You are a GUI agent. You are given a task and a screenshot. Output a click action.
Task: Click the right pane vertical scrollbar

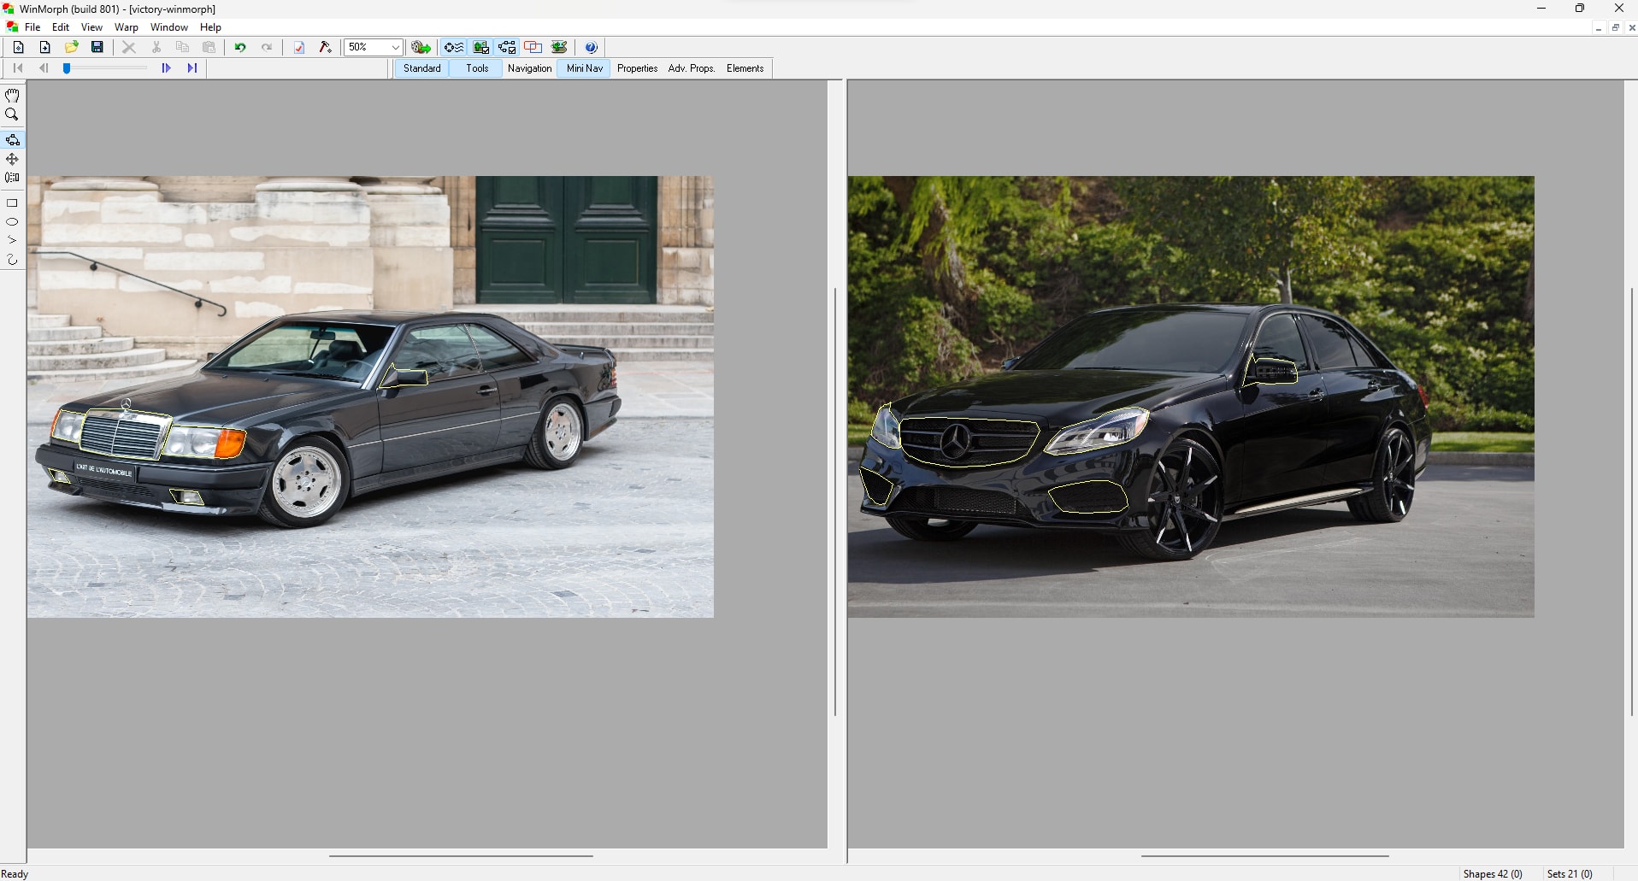pyautogui.click(x=1631, y=502)
